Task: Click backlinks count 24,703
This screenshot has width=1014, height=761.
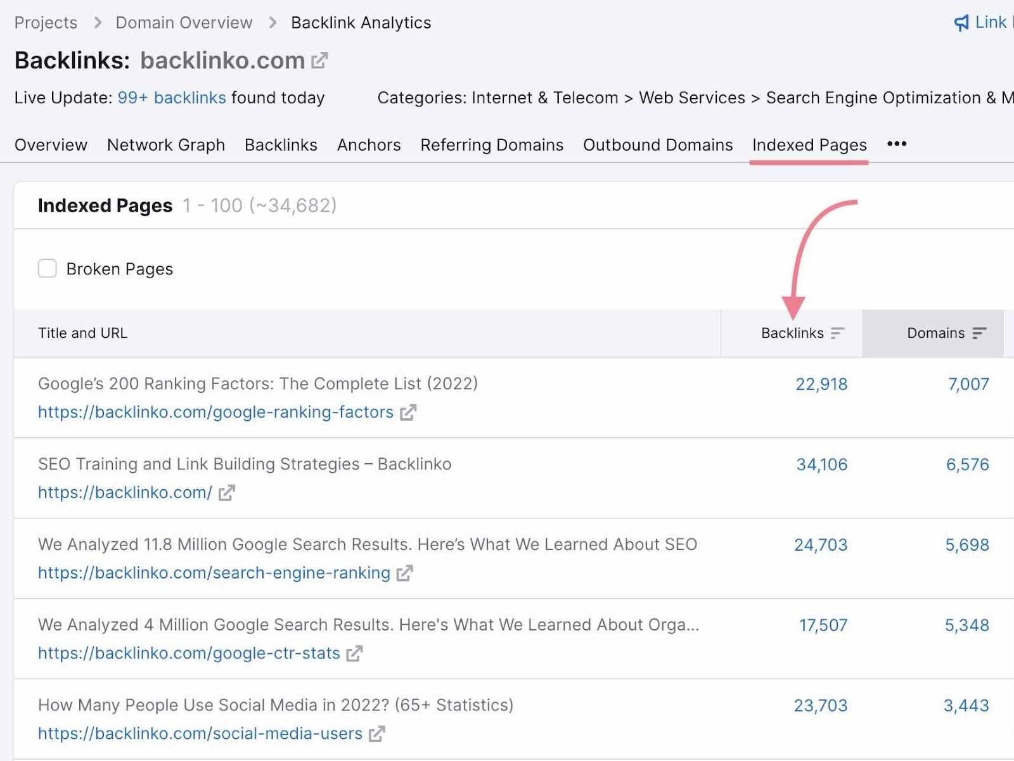Action: [x=821, y=545]
